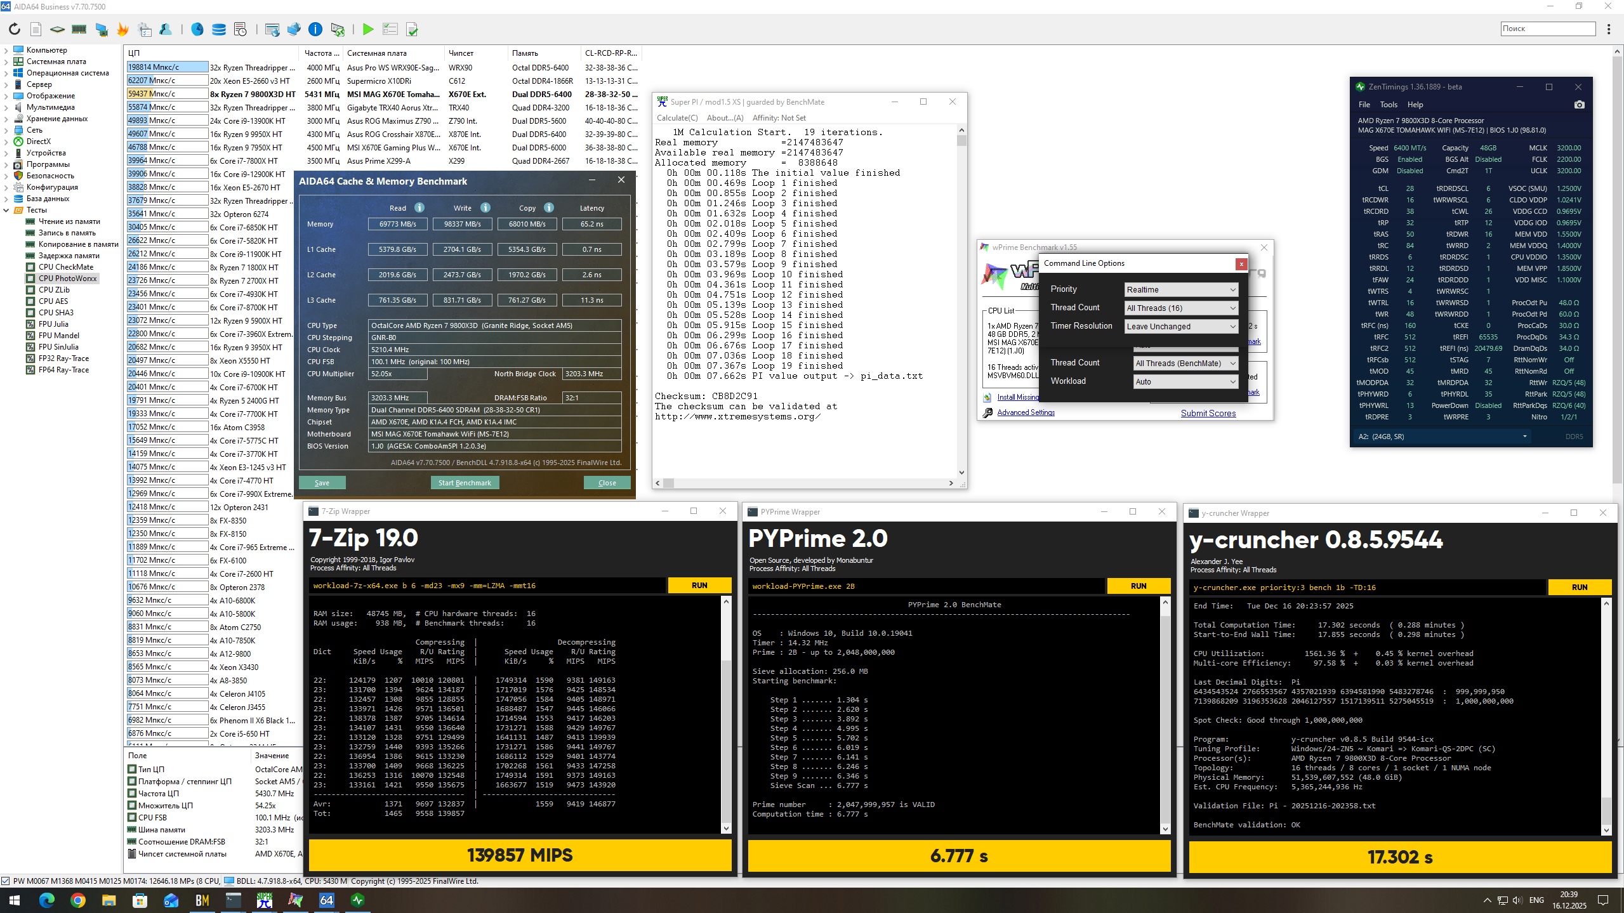Image resolution: width=1624 pixels, height=913 pixels.
Task: Collapse the Тесты tree node
Action: [6, 210]
